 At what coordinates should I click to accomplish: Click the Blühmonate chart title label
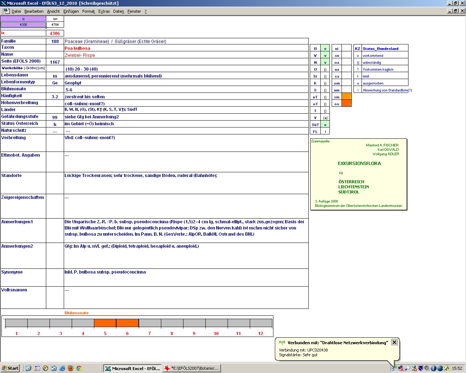[76, 313]
